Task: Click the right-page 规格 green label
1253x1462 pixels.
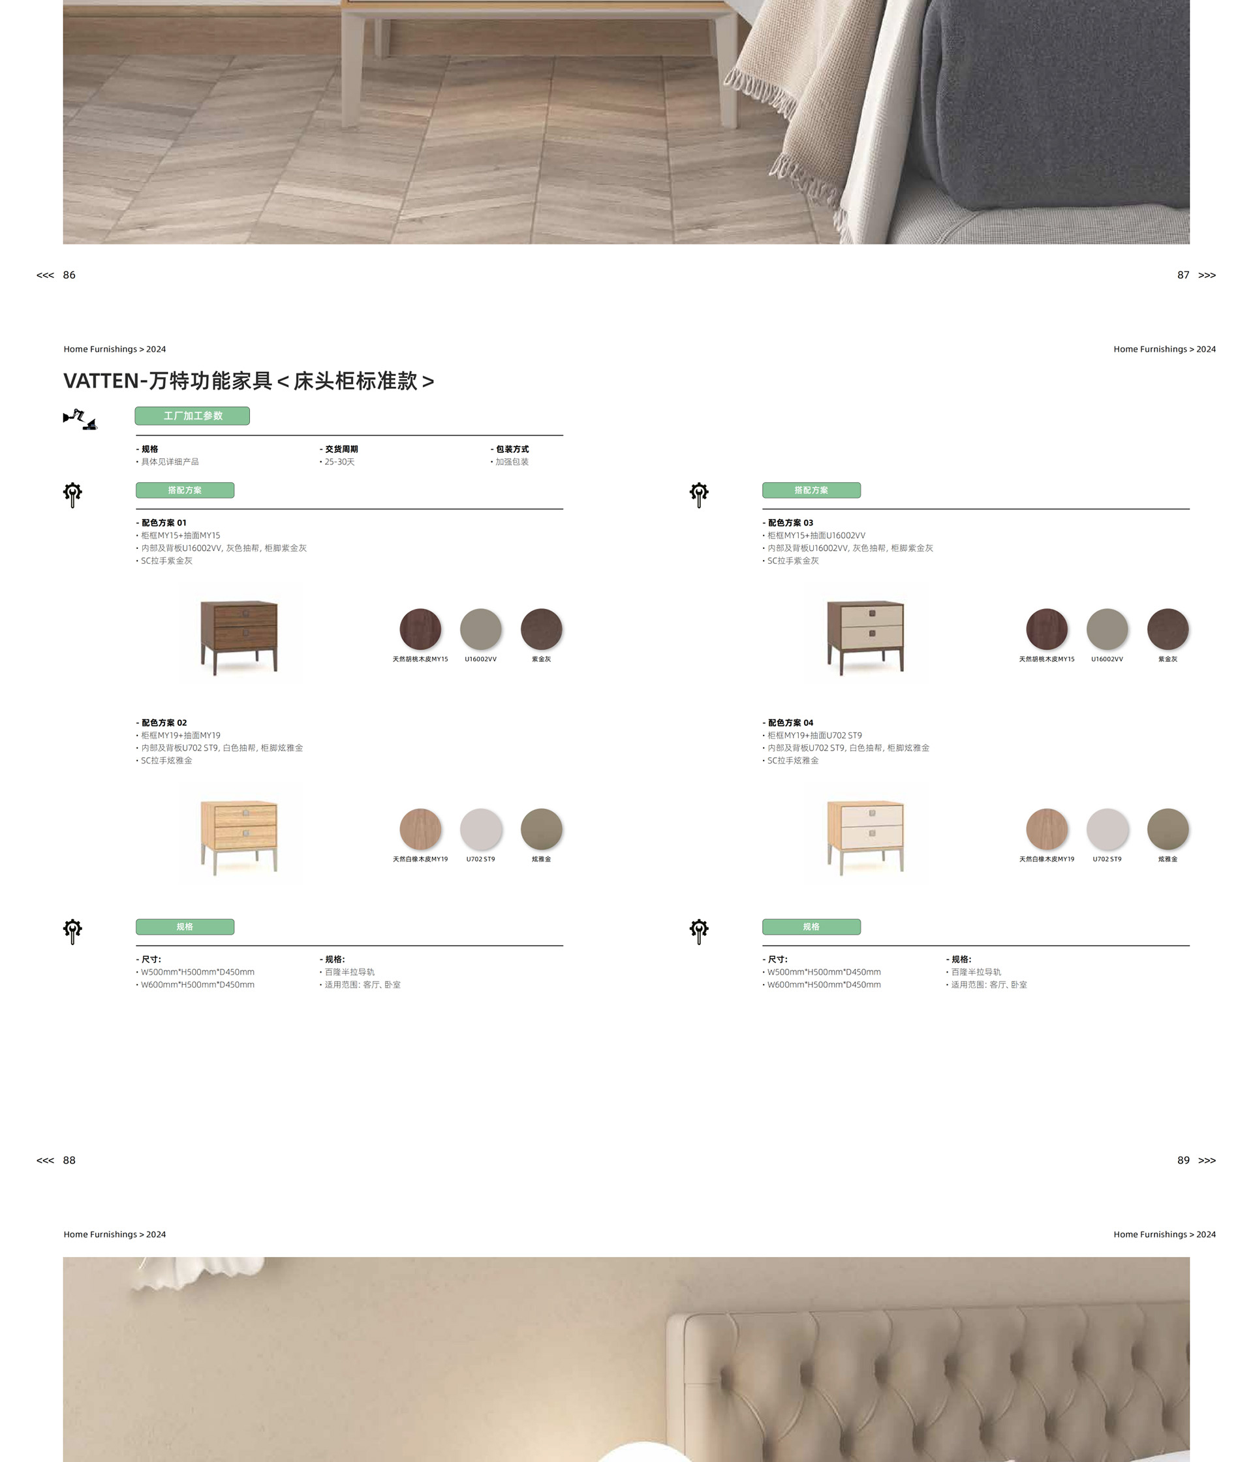Action: (811, 926)
